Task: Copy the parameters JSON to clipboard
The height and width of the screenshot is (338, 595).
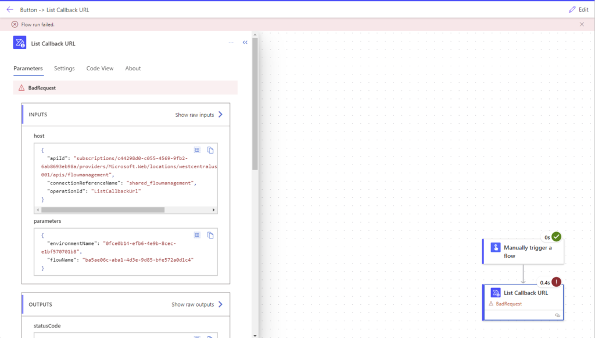Action: tap(210, 235)
